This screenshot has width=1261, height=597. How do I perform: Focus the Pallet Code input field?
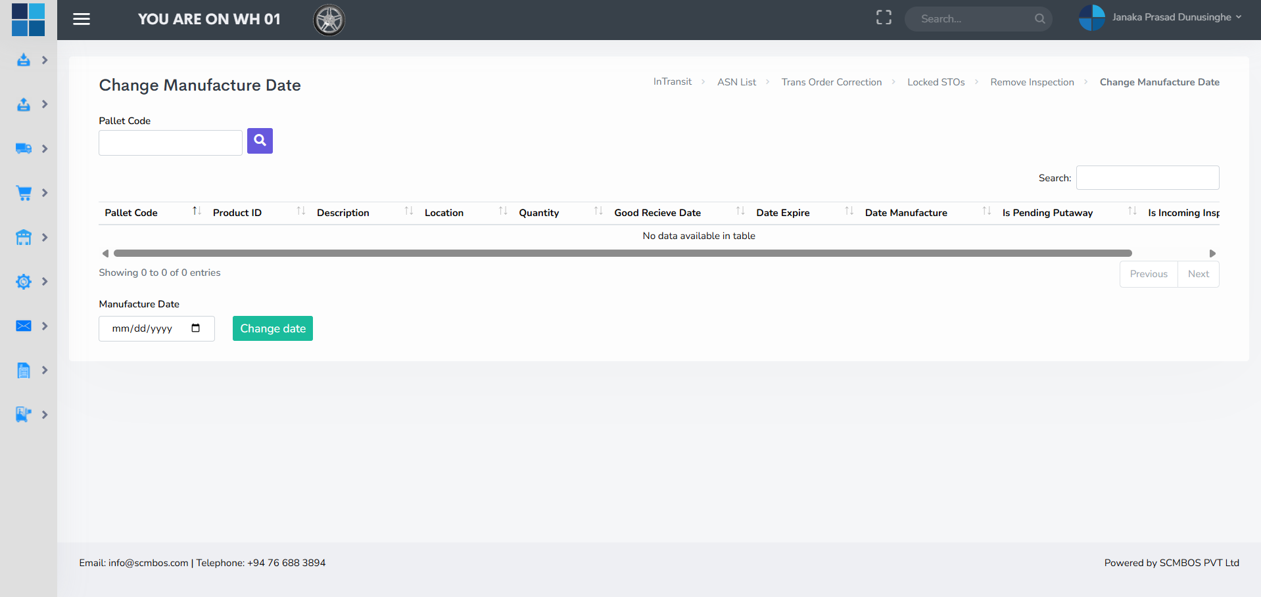click(170, 143)
